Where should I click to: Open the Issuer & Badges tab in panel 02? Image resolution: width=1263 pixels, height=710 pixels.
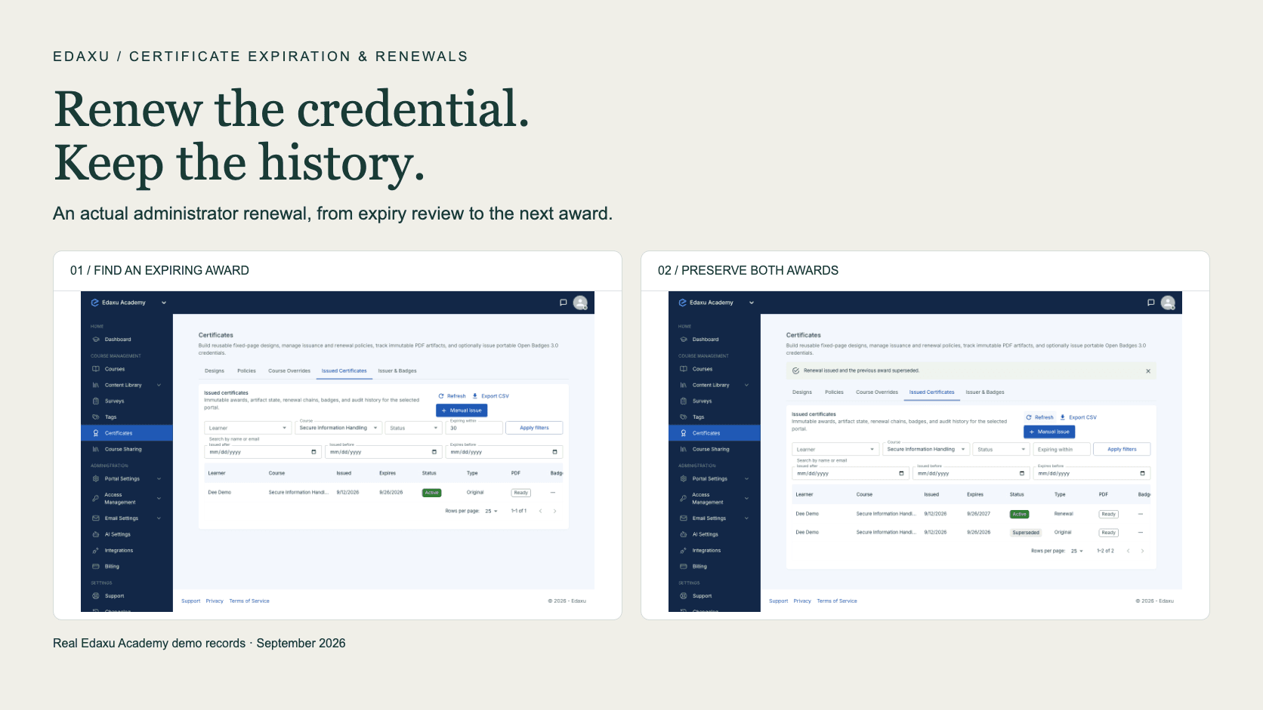click(x=985, y=392)
